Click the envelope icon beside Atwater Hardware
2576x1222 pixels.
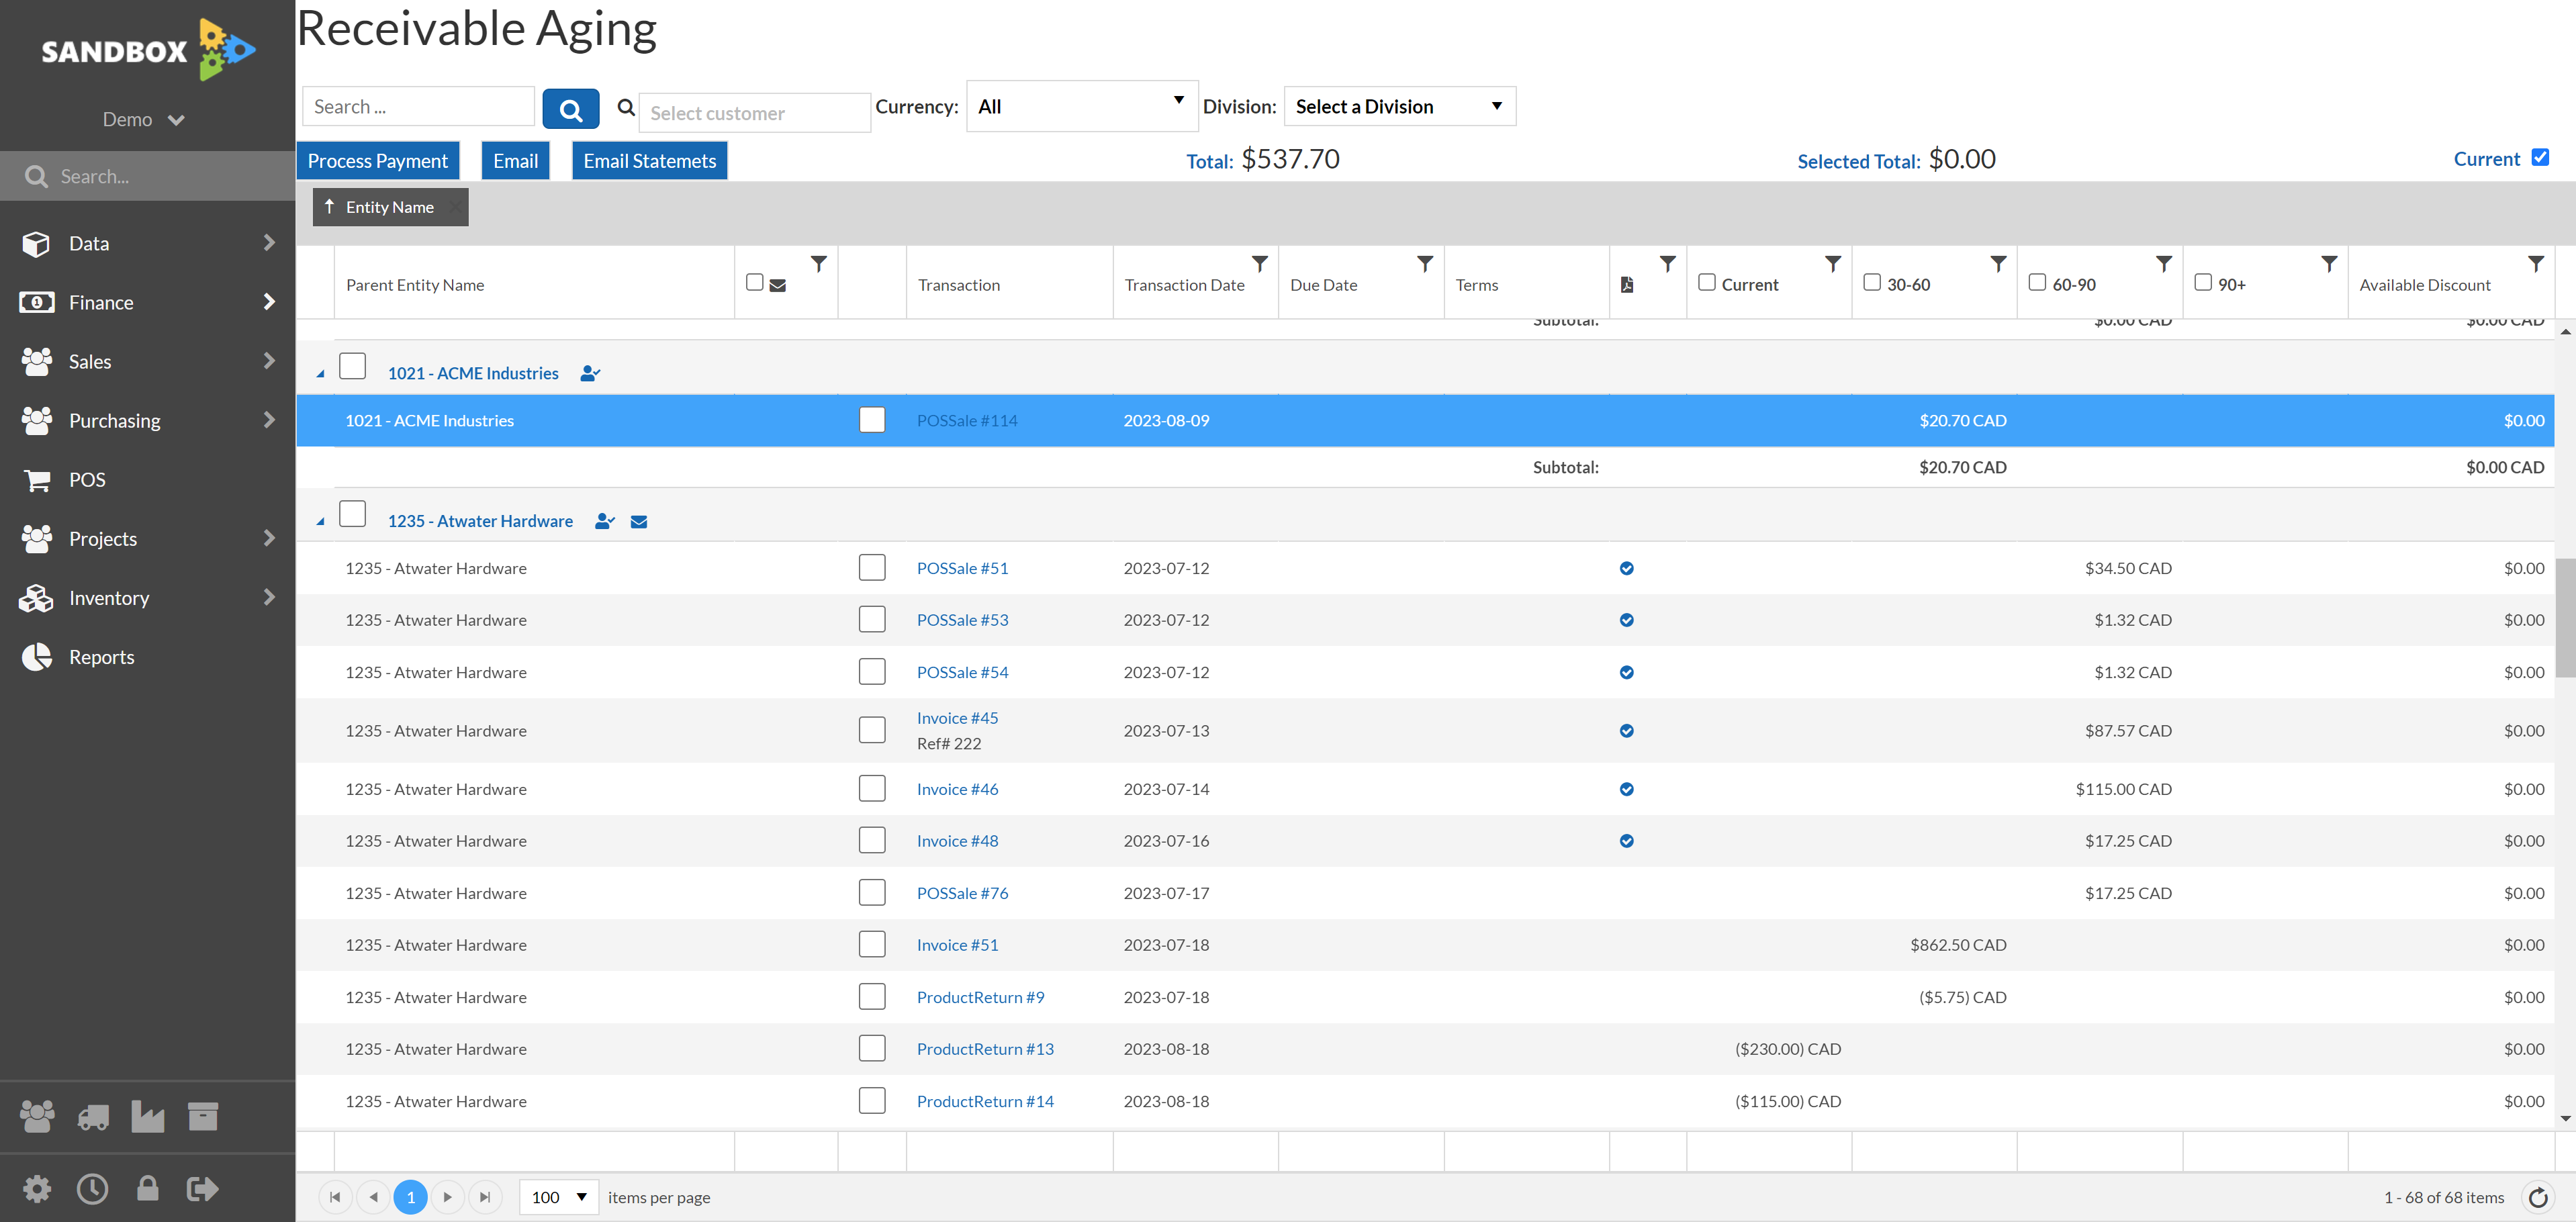click(x=639, y=522)
